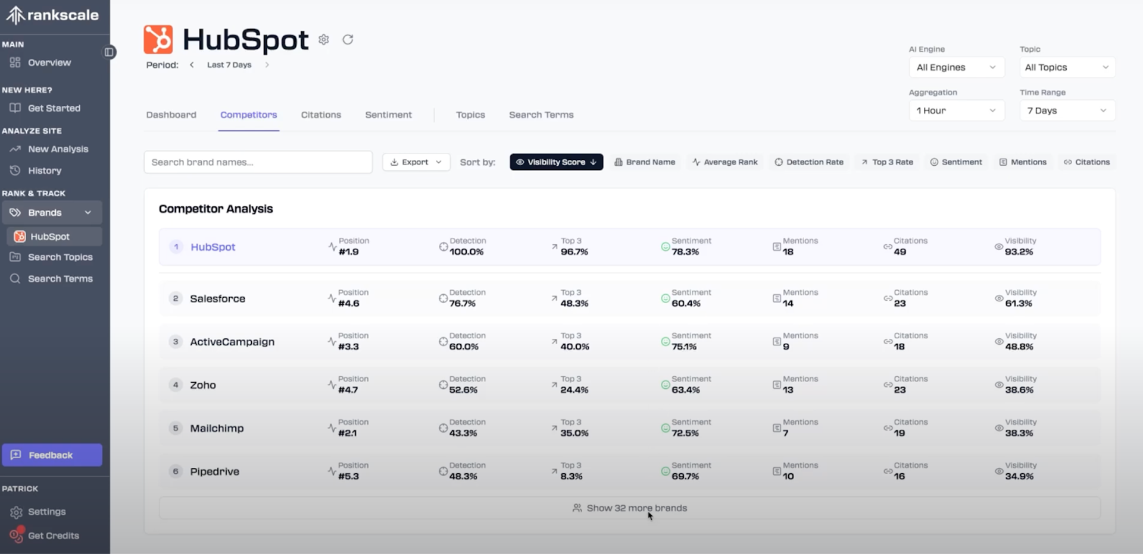
Task: Open the Time Range dropdown
Action: tap(1067, 111)
